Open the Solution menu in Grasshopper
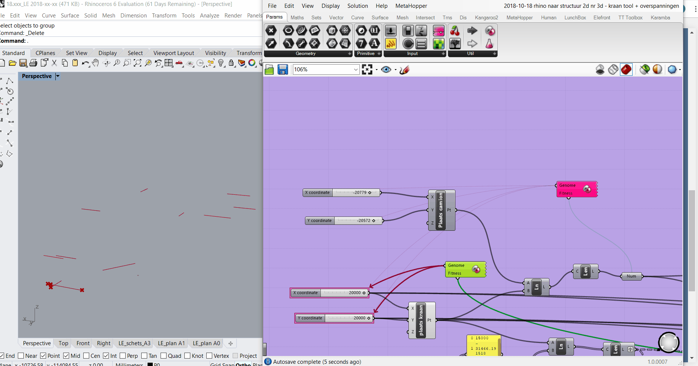 coord(358,6)
